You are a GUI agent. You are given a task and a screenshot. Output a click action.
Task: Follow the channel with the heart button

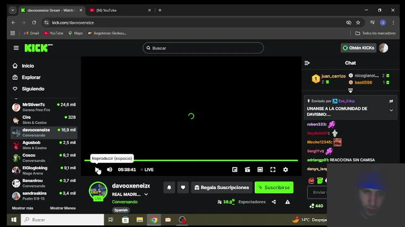[183, 187]
